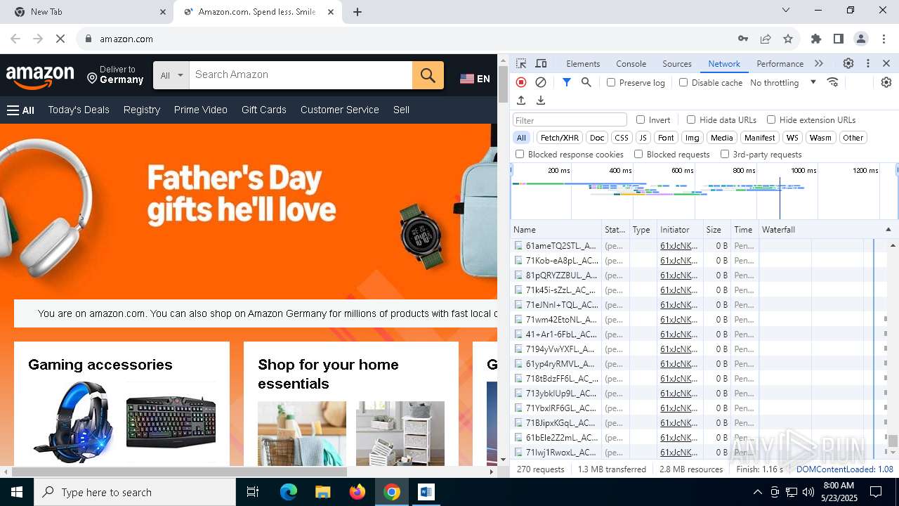Switch to Sources tab
This screenshot has width=899, height=506.
[677, 63]
